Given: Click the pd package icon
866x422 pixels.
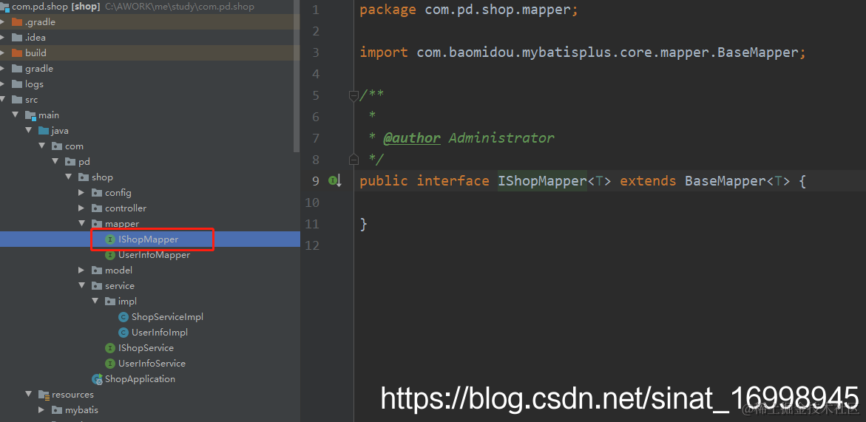Looking at the screenshot, I should [x=70, y=162].
